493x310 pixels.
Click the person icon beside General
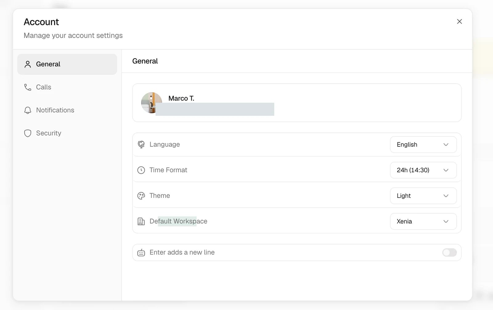[x=28, y=64]
